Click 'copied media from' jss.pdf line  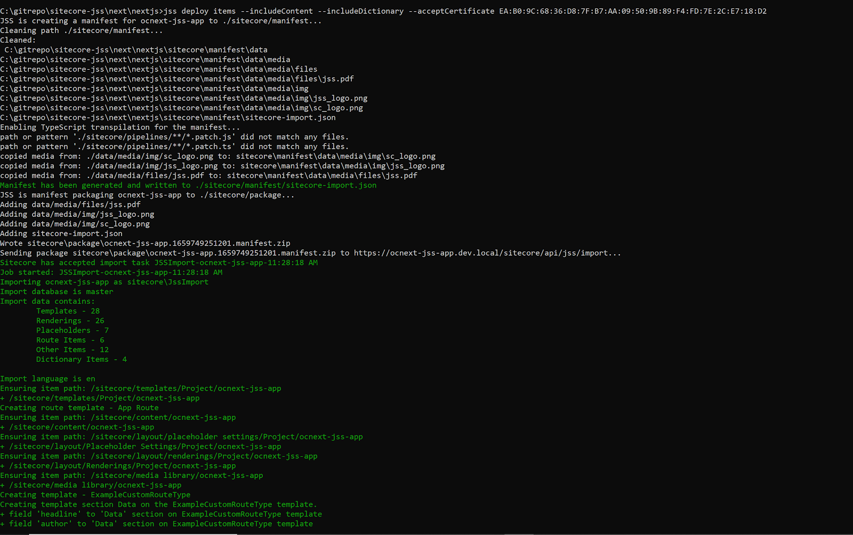tap(208, 175)
